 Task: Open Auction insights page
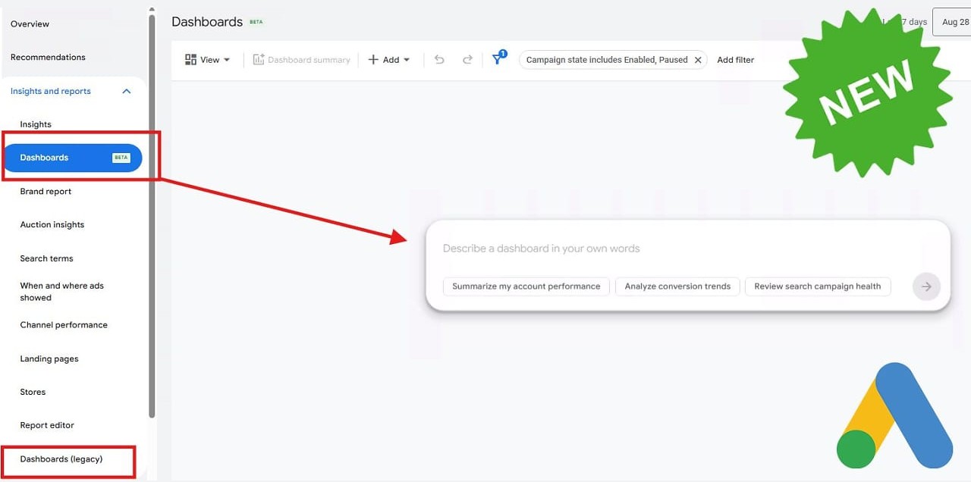52,225
